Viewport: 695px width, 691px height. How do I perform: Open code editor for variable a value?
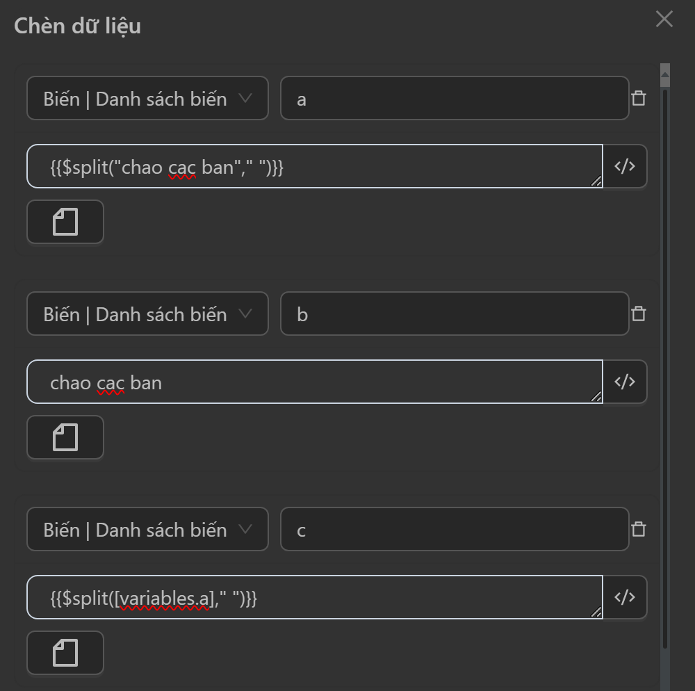point(625,166)
